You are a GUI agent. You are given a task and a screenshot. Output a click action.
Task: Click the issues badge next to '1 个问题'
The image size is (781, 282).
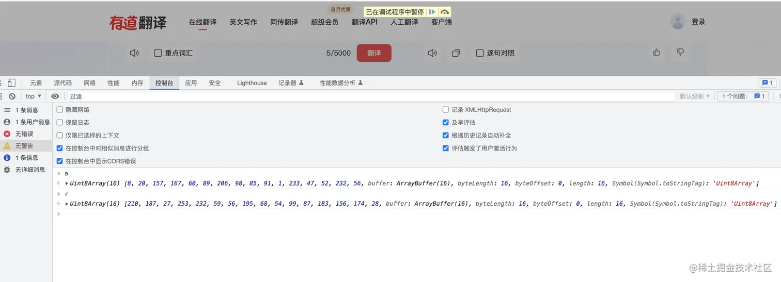click(760, 96)
